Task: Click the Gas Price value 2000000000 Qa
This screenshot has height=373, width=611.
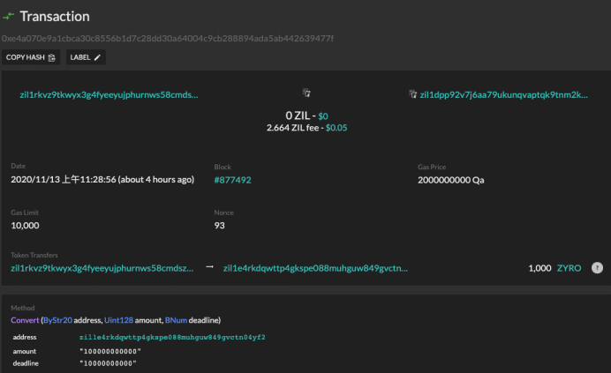Action: (450, 180)
